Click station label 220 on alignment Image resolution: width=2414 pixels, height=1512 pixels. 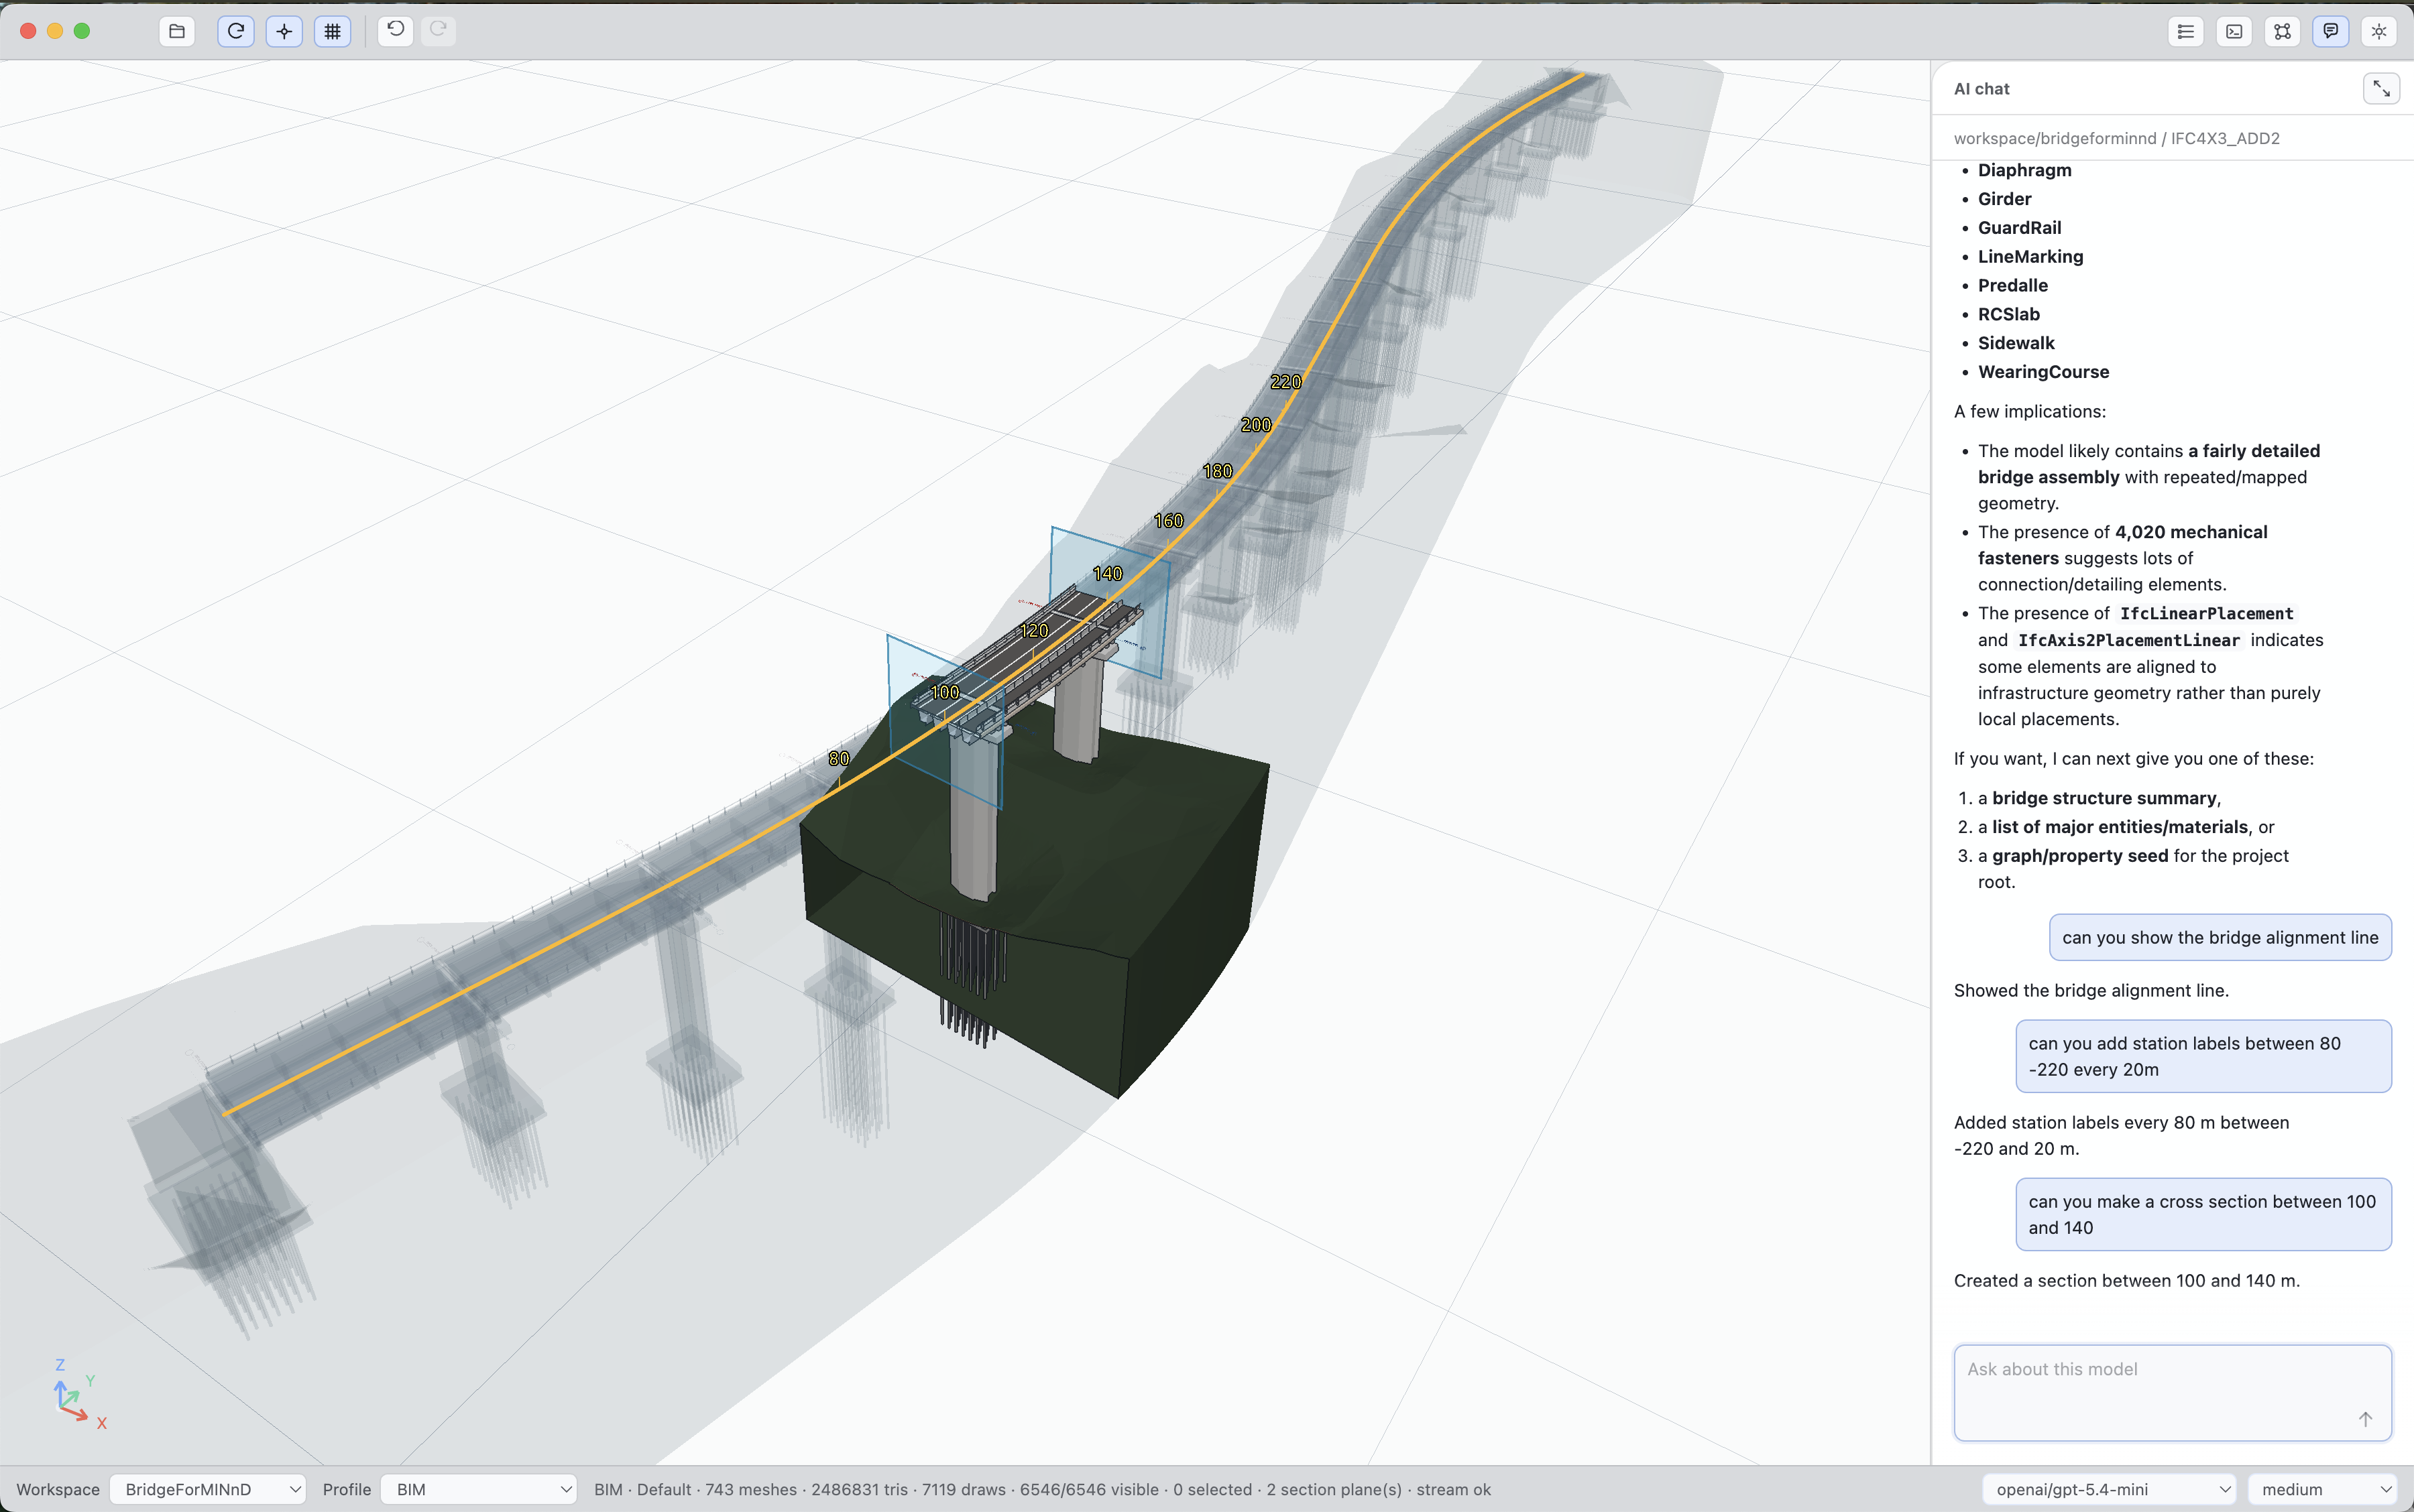coord(1287,382)
